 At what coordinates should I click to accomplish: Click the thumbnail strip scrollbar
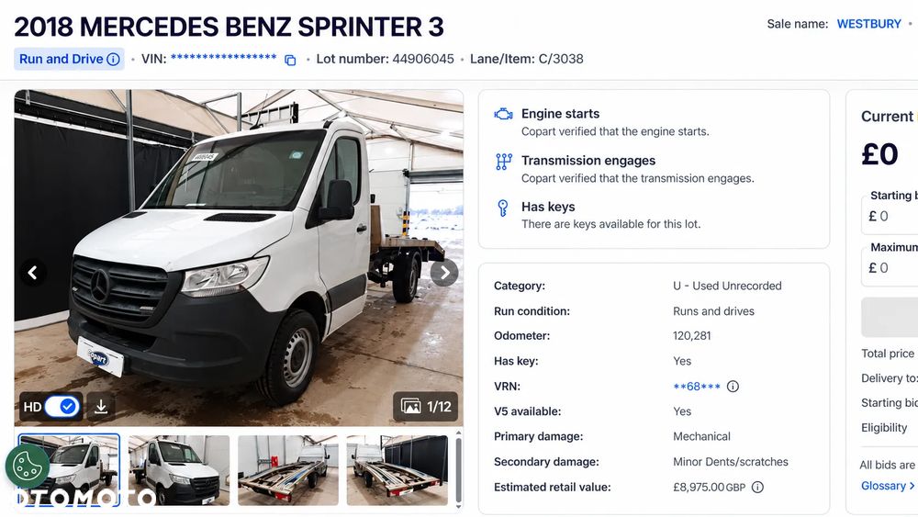[458, 469]
